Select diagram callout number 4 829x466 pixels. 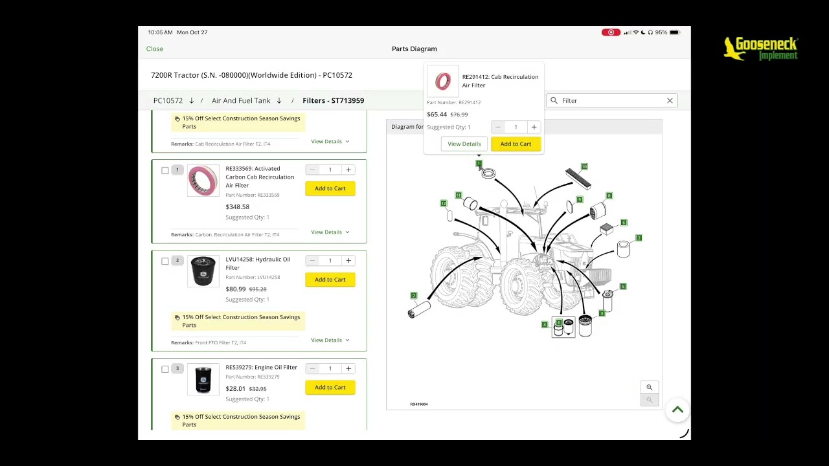point(545,324)
